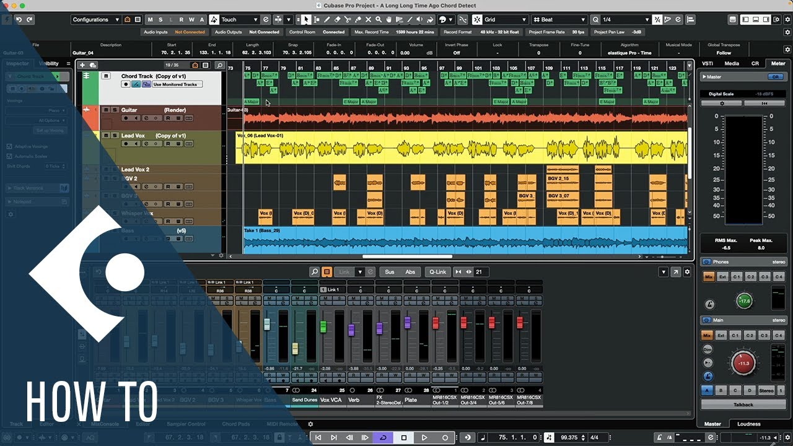Click the Stereo downmix button

pyautogui.click(x=766, y=390)
